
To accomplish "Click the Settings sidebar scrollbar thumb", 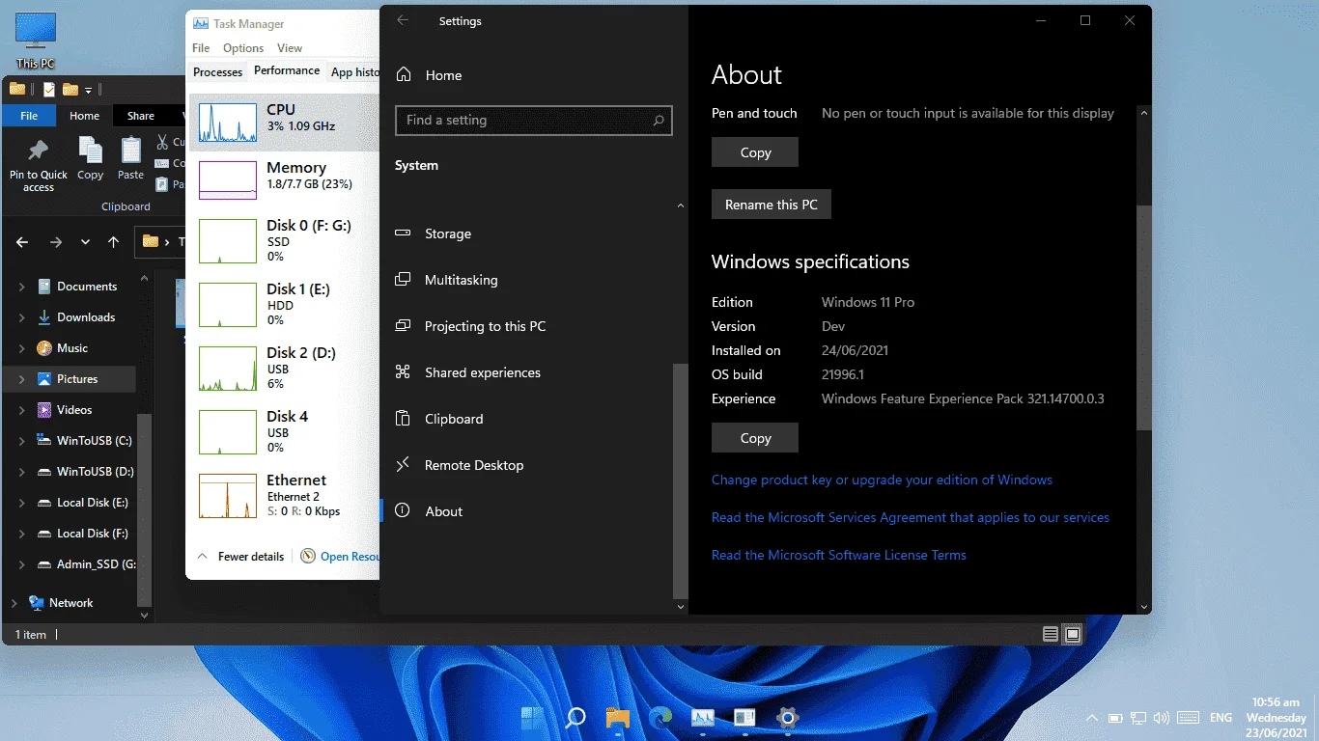I will tap(681, 480).
